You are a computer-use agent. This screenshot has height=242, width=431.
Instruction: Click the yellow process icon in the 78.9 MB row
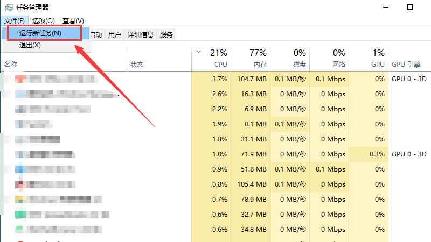pos(20,200)
